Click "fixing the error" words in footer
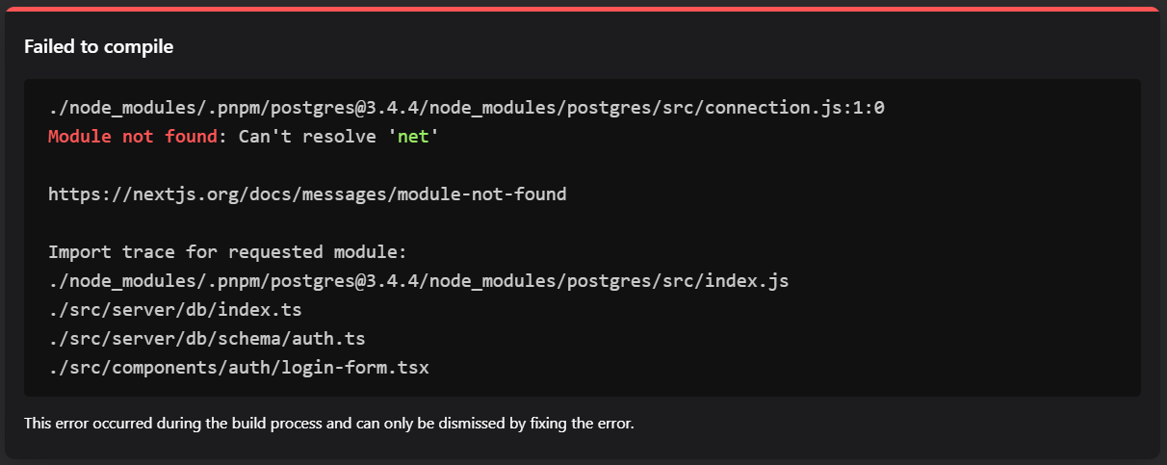The height and width of the screenshot is (465, 1167). pos(582,423)
